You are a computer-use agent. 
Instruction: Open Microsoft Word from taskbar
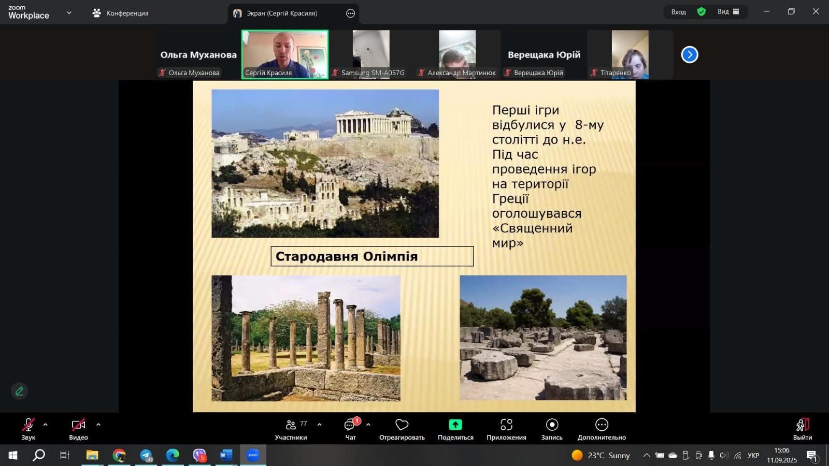226,455
